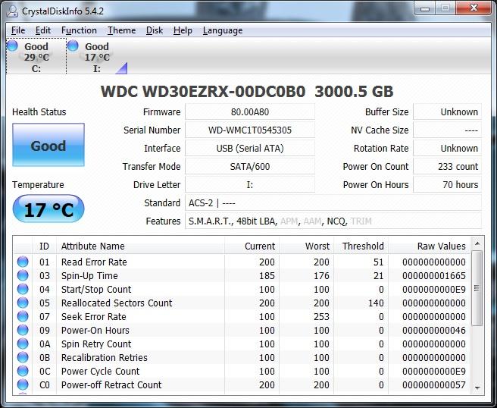Open the File menu
This screenshot has width=497, height=408.
pyautogui.click(x=18, y=30)
